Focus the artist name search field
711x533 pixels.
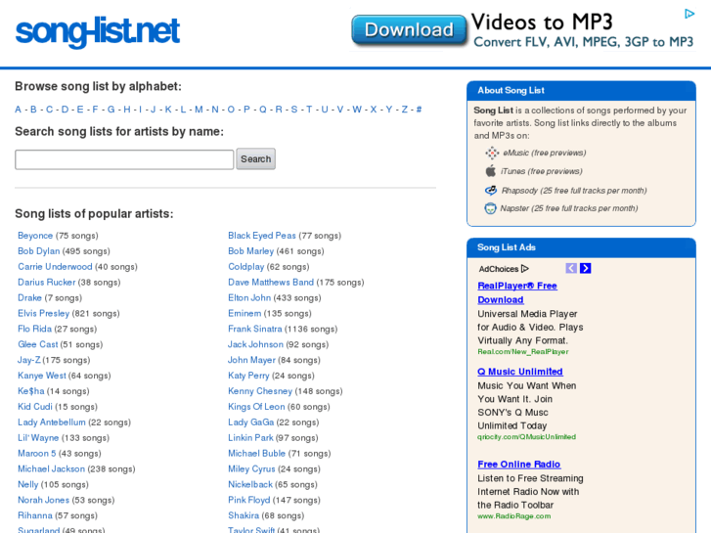click(124, 159)
